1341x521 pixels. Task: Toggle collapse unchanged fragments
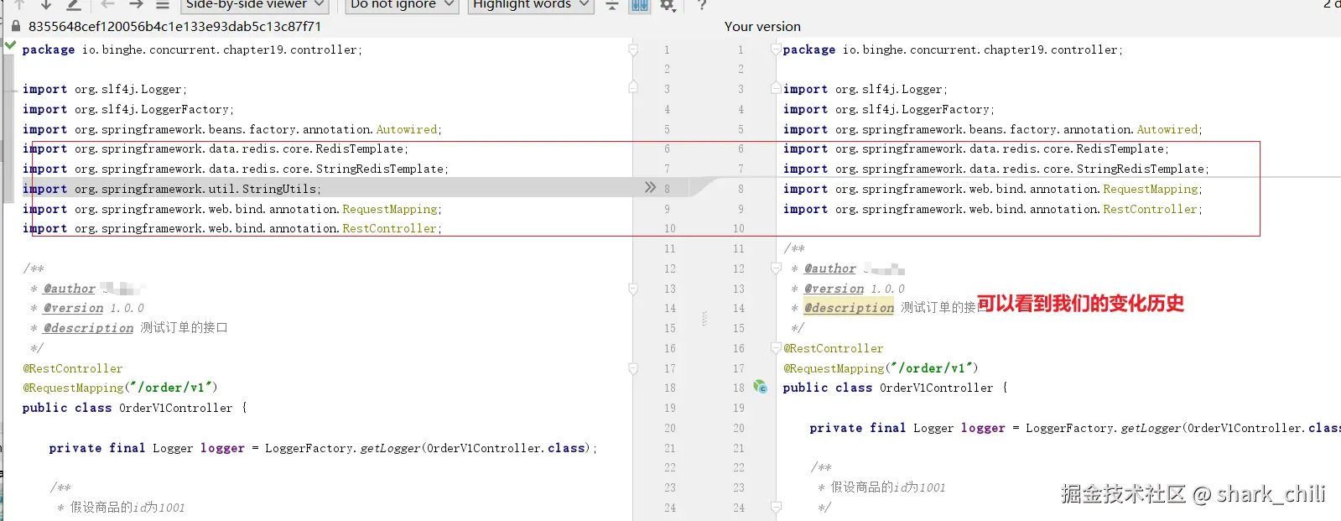[x=612, y=4]
